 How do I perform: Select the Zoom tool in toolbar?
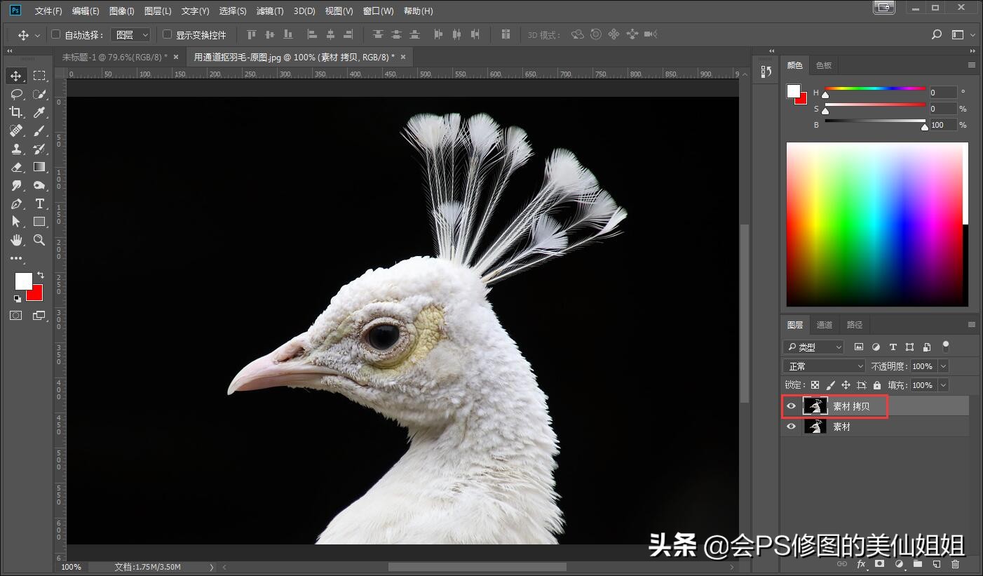coord(40,240)
